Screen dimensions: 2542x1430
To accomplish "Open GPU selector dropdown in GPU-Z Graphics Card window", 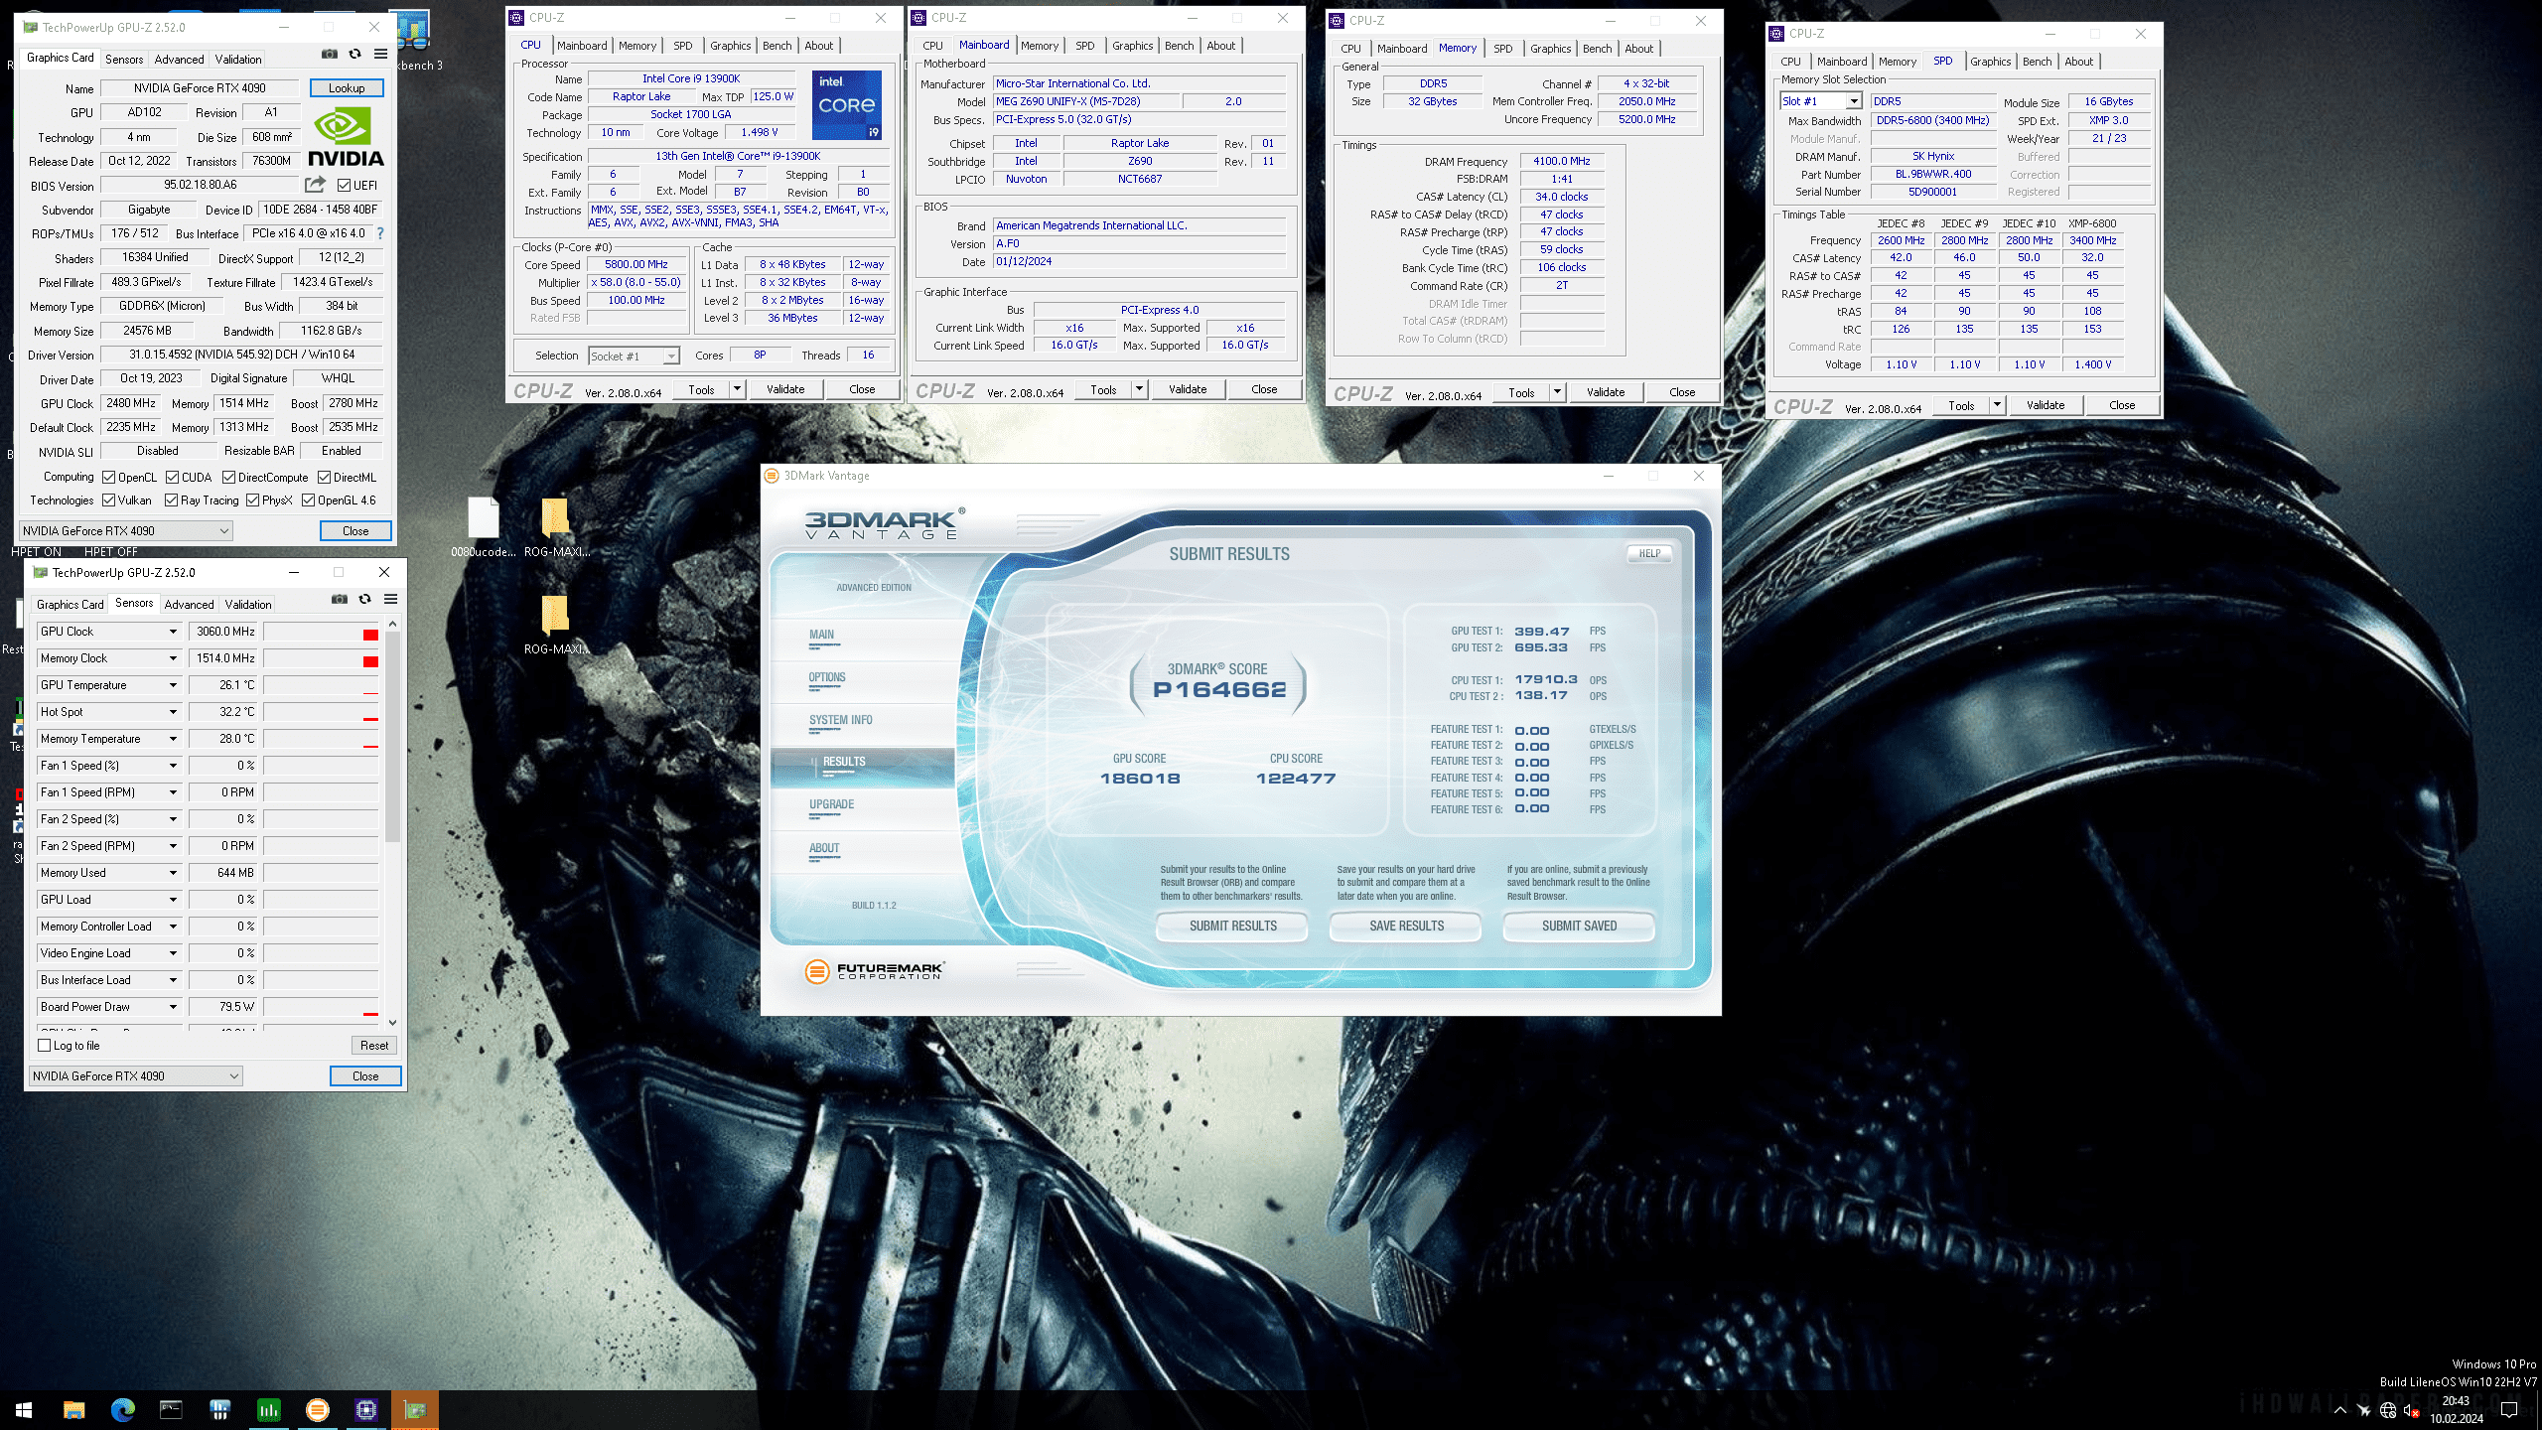I will 125,531.
